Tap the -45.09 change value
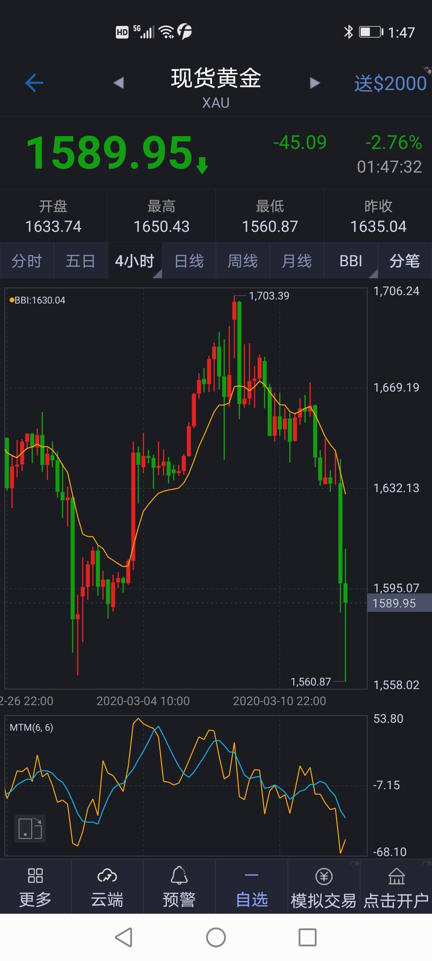 pyautogui.click(x=300, y=143)
